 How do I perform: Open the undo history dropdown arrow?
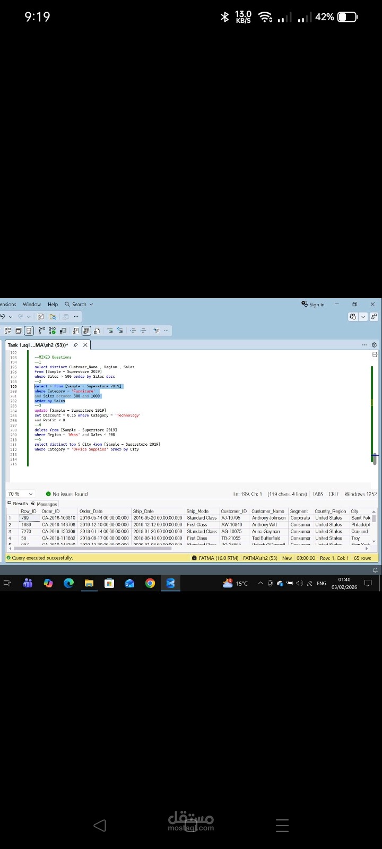click(x=11, y=317)
